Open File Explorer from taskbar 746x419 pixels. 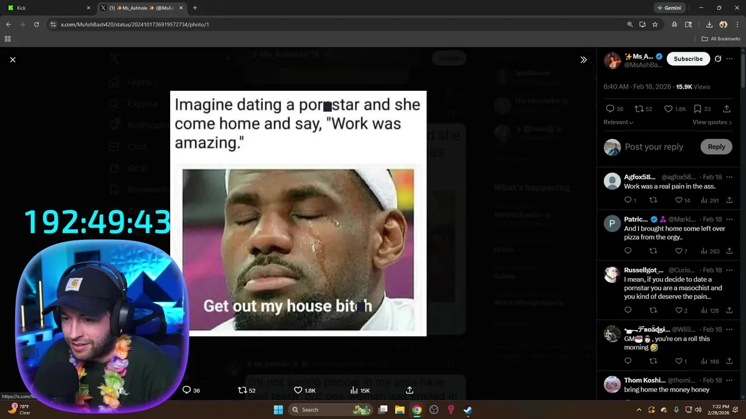[x=400, y=410]
